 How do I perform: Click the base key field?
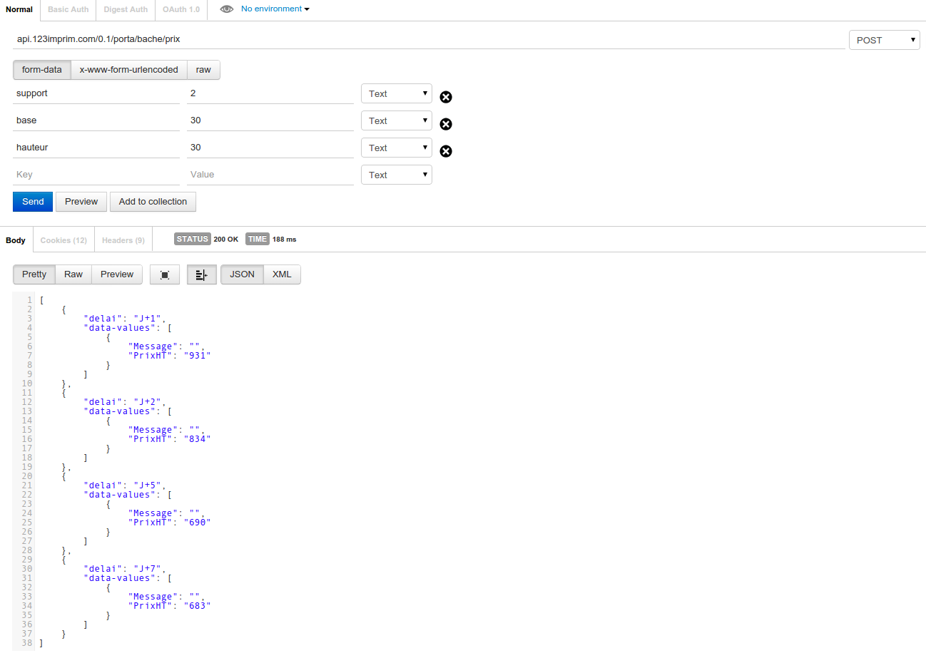coord(96,120)
